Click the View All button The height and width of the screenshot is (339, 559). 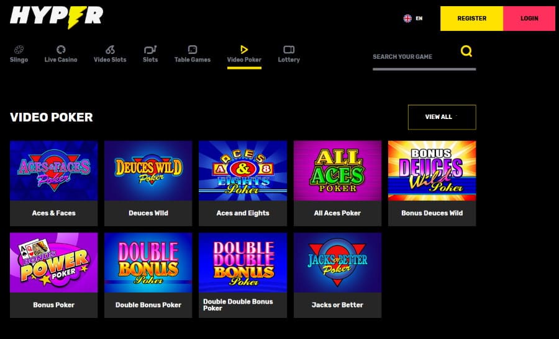[x=442, y=117]
